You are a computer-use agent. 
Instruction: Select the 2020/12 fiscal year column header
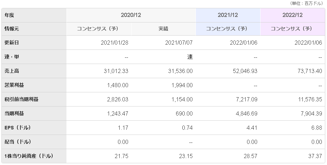(x=131, y=15)
